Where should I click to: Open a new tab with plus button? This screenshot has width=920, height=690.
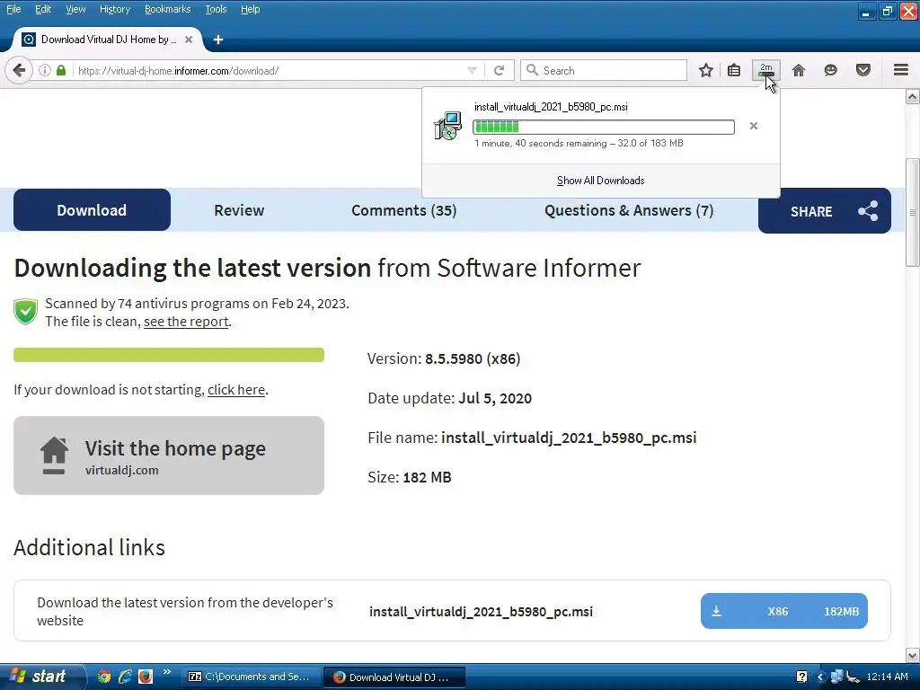click(x=218, y=40)
